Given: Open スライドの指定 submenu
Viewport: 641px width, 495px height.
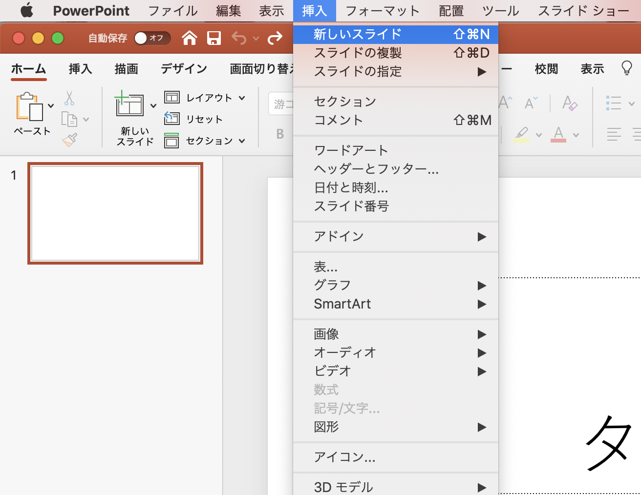Looking at the screenshot, I should (396, 71).
